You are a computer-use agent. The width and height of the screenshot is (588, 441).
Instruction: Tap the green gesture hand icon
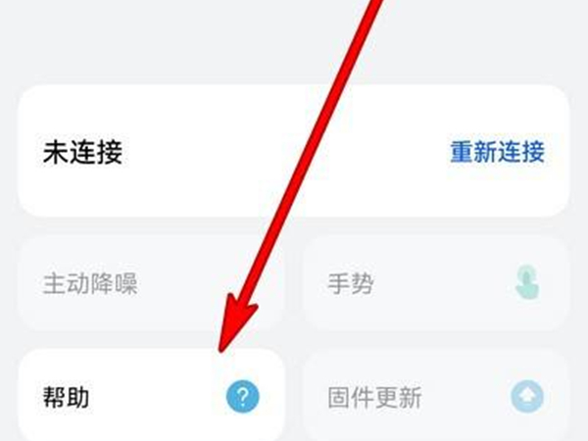(x=527, y=282)
